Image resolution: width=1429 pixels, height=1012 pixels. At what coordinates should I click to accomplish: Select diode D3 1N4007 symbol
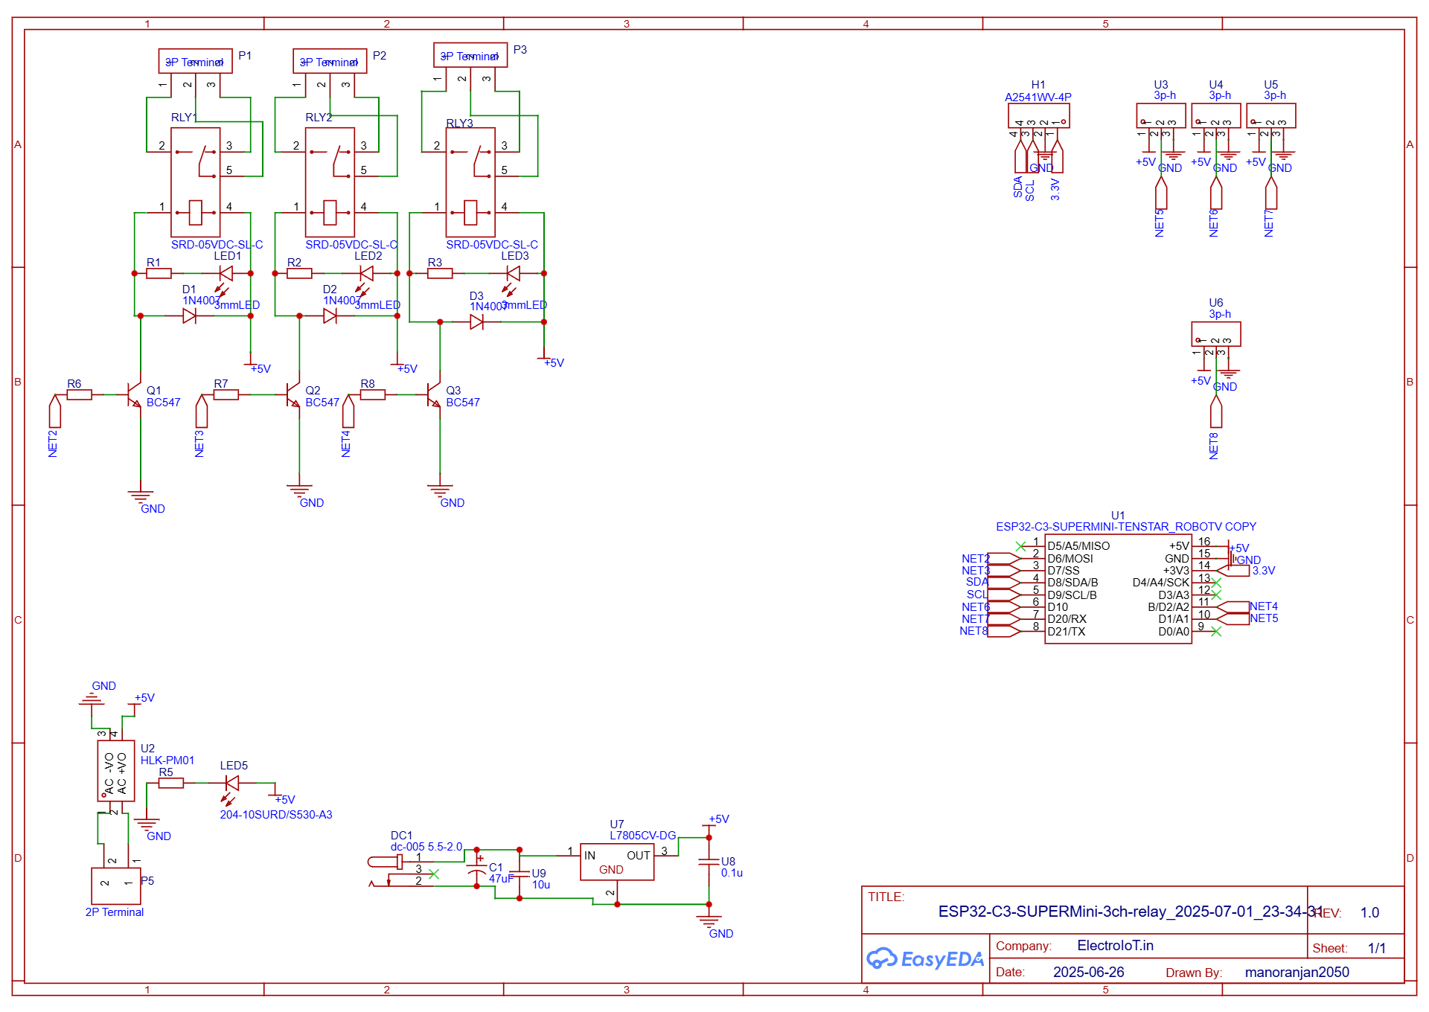click(477, 322)
